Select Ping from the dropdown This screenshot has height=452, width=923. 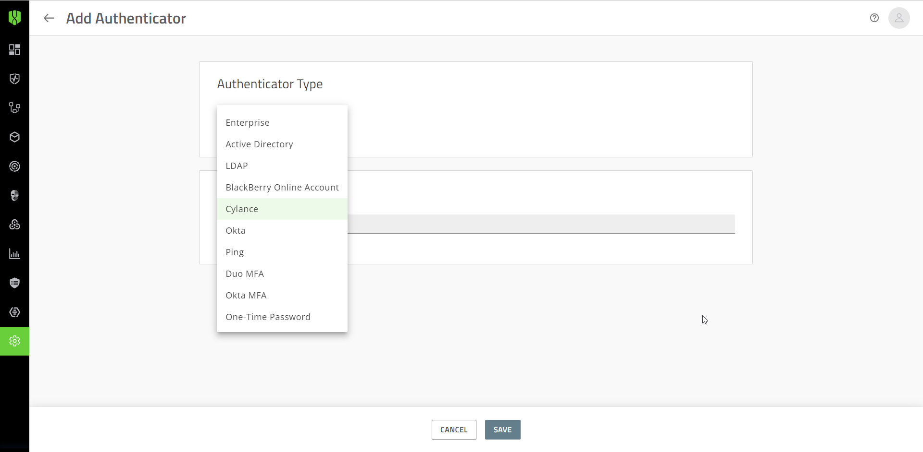pos(282,252)
